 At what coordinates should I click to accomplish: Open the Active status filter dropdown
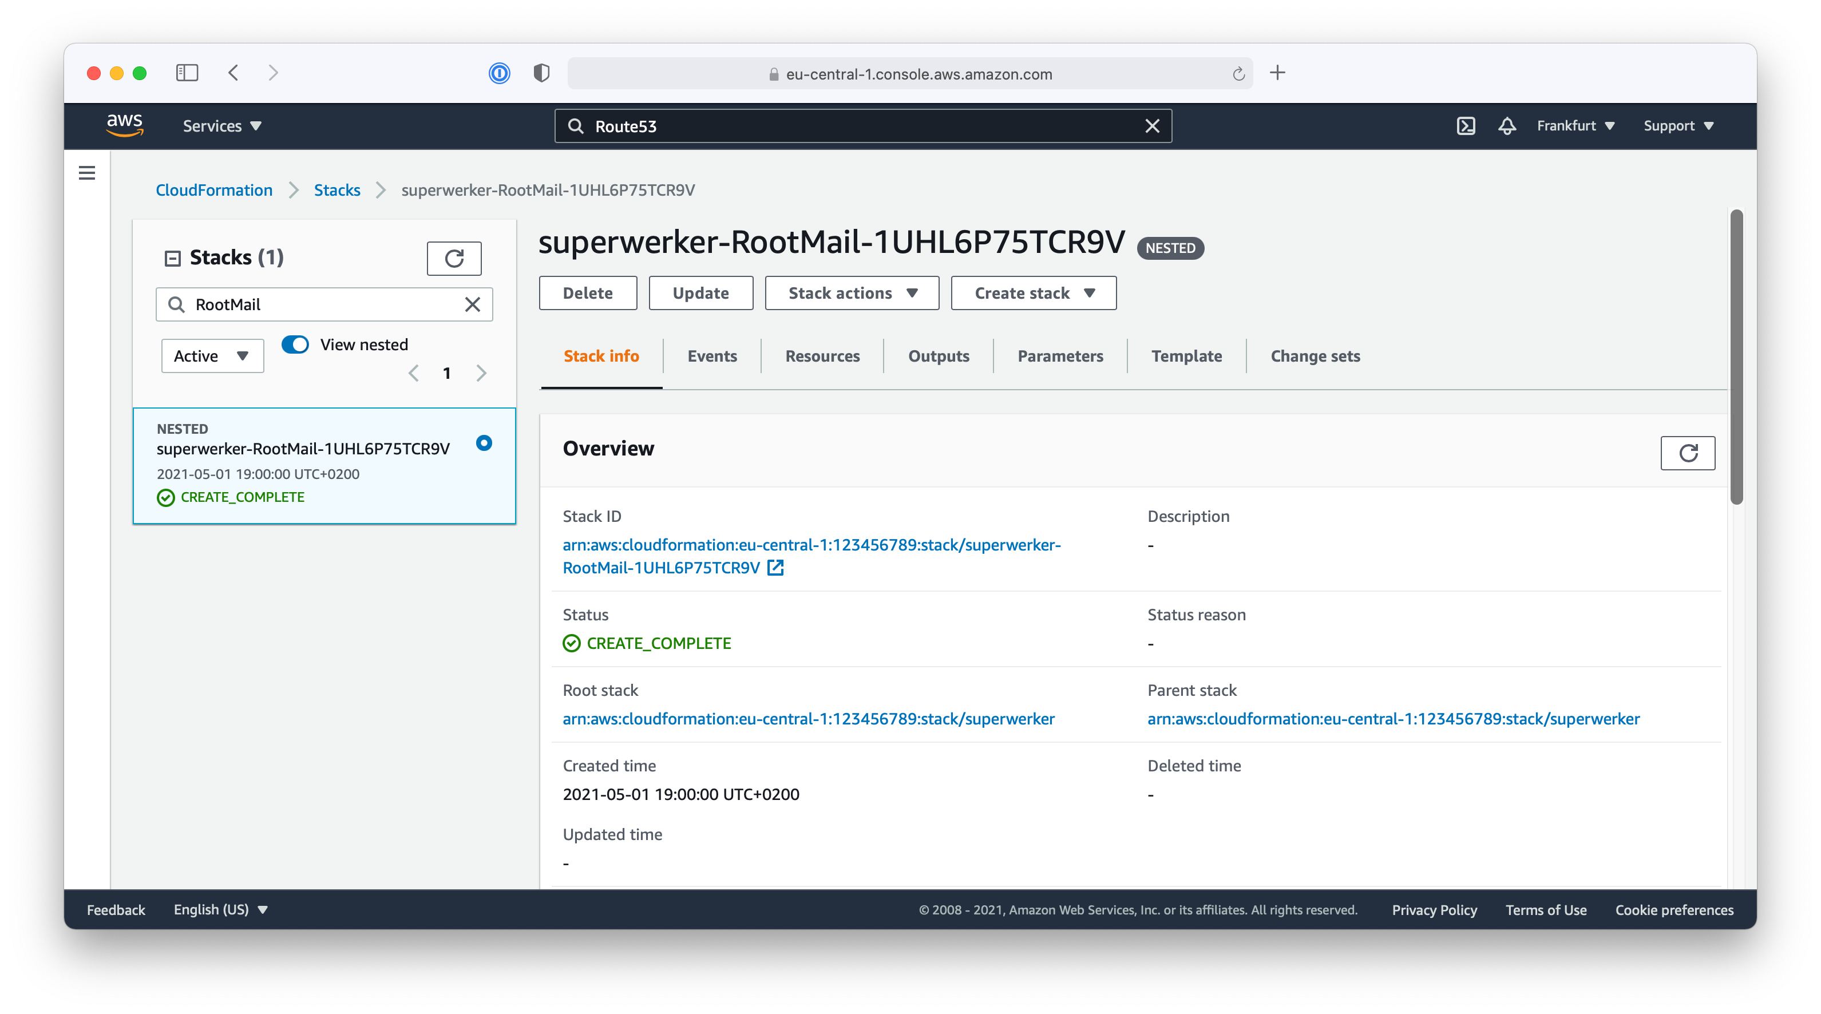(212, 356)
